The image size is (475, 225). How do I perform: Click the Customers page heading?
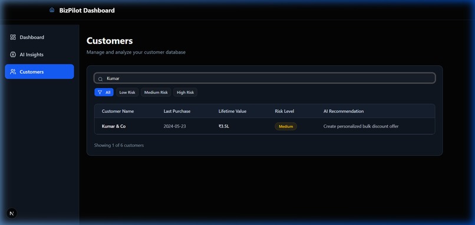[110, 41]
